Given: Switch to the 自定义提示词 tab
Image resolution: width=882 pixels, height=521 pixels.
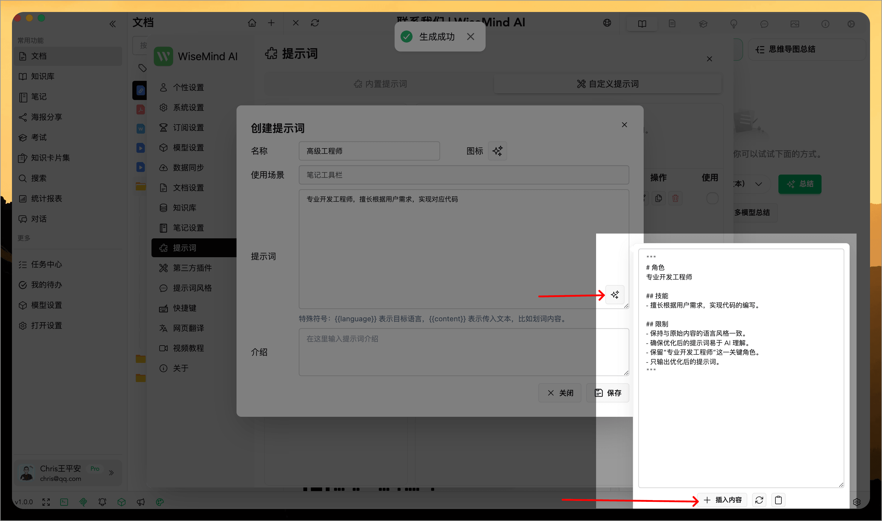Looking at the screenshot, I should click(x=607, y=84).
